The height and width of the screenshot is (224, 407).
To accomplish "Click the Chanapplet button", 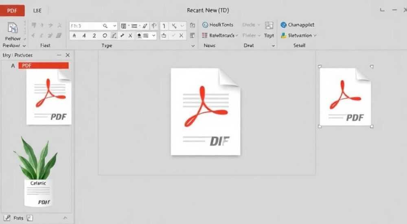I will [x=298, y=25].
